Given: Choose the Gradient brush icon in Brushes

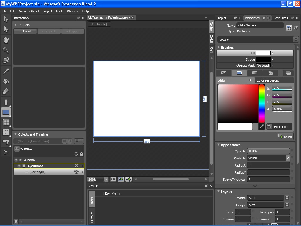Looking at the screenshot, I should pos(255,73).
